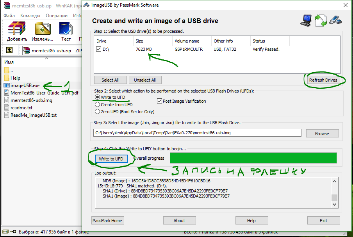Open the Файл menu in WinRAR
353x237 pixels.
click(x=9, y=16)
